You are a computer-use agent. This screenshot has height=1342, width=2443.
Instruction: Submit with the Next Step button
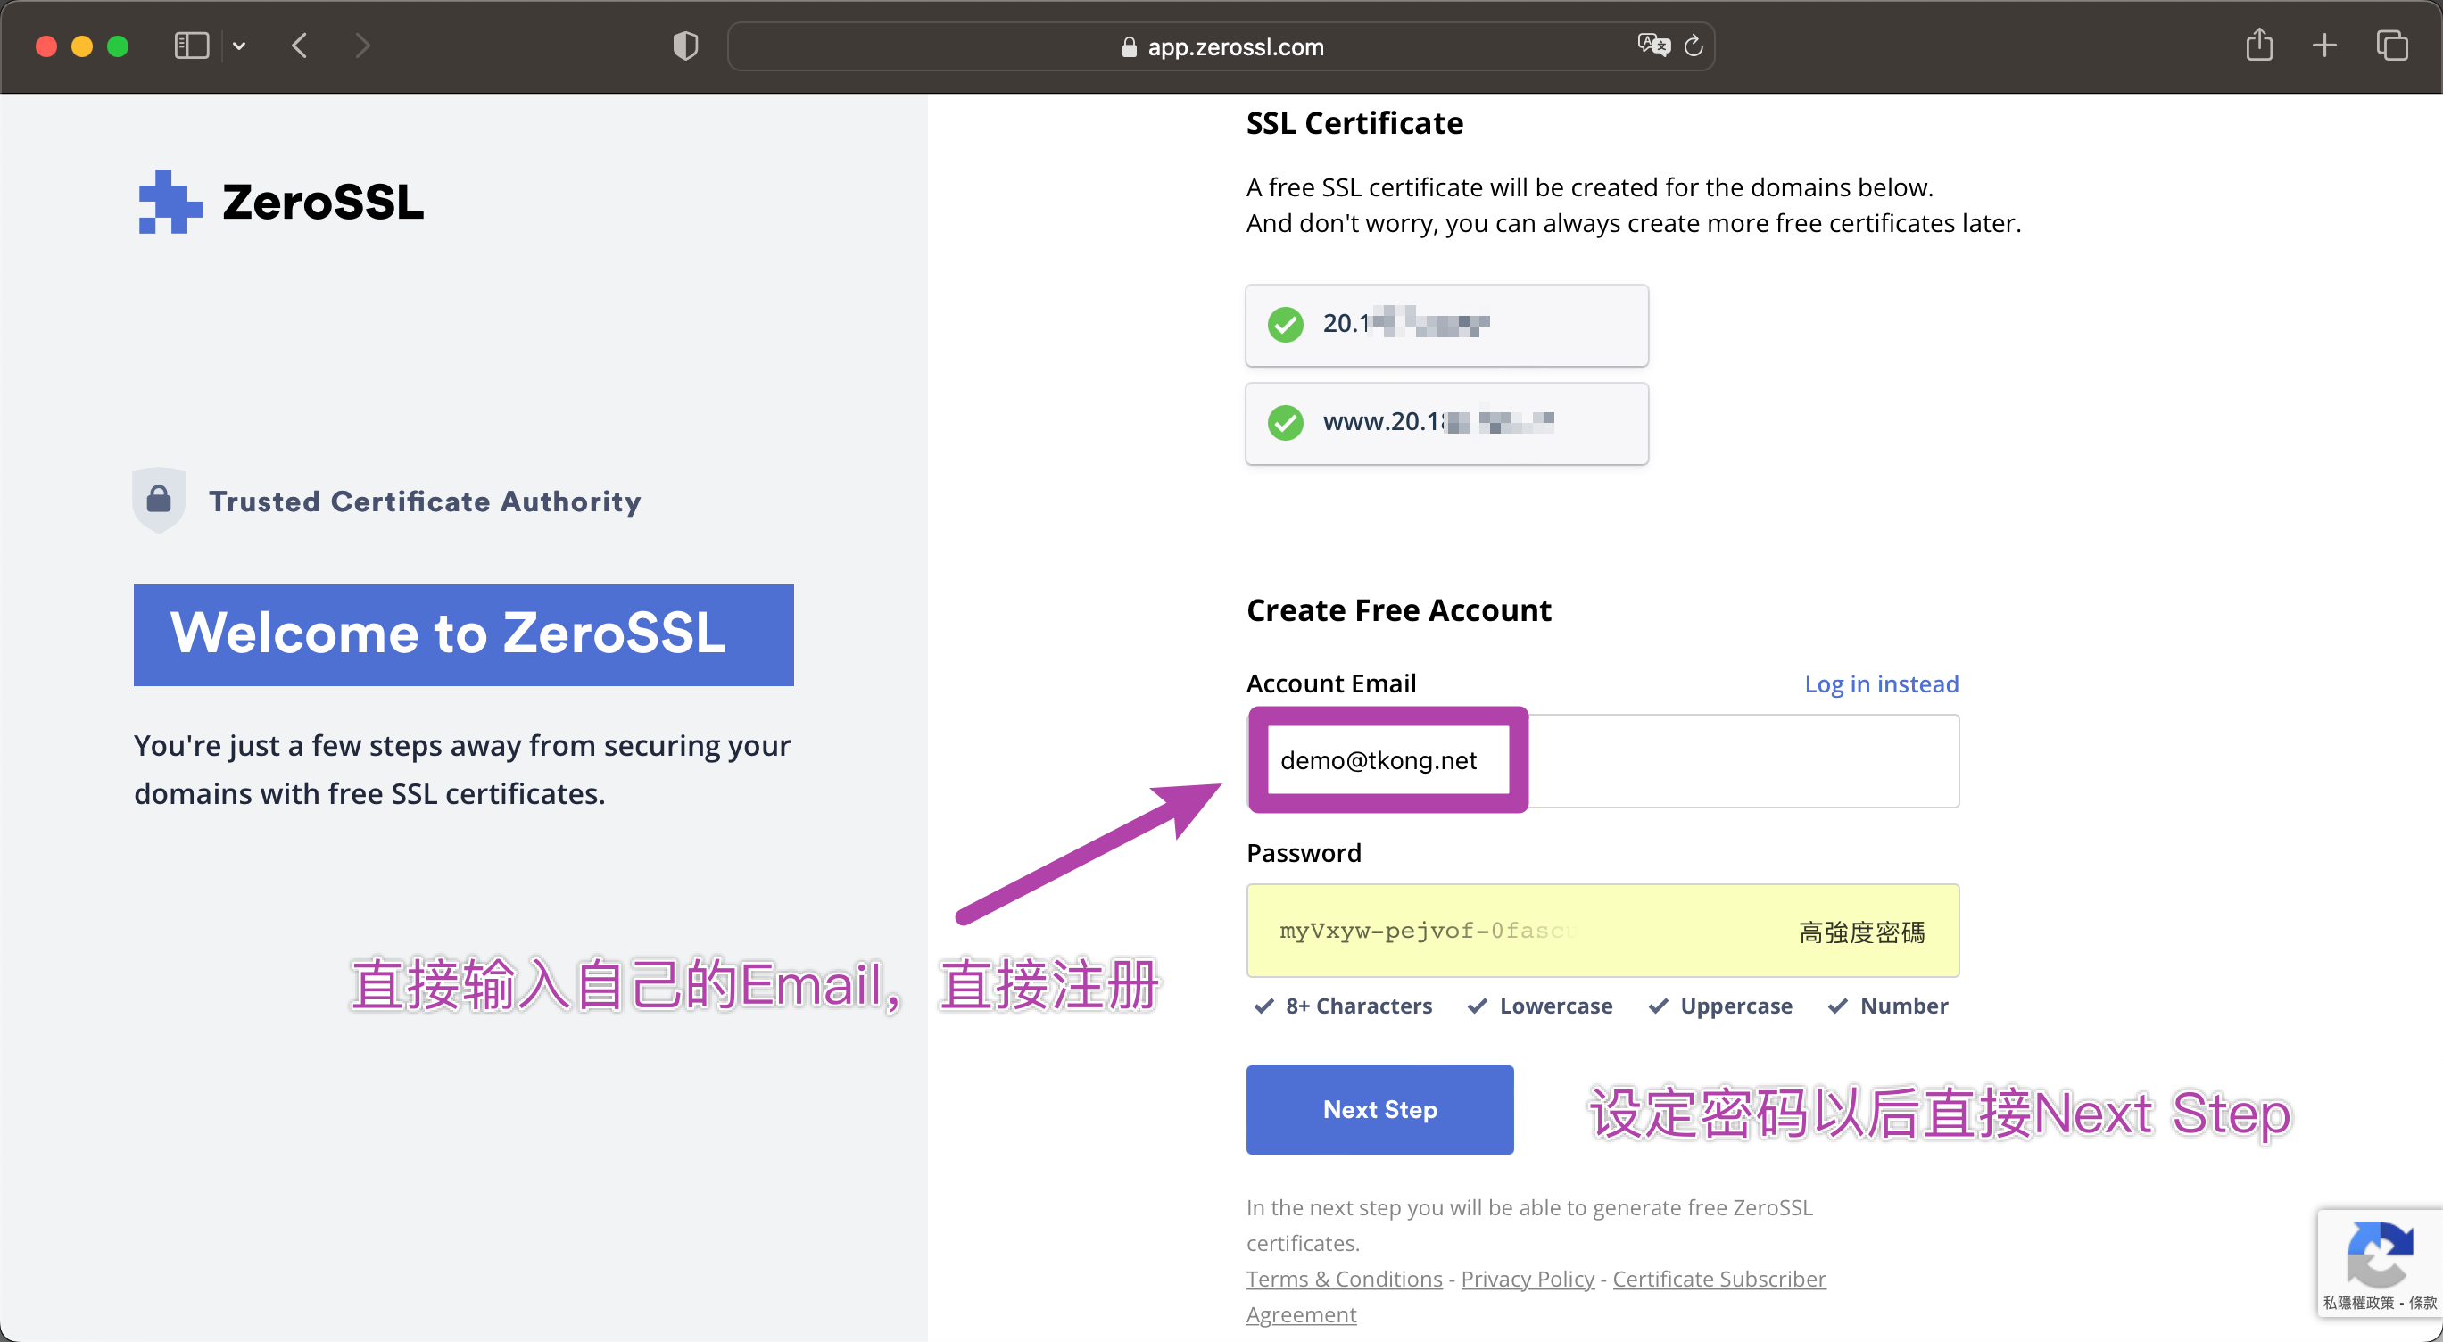[x=1380, y=1110]
